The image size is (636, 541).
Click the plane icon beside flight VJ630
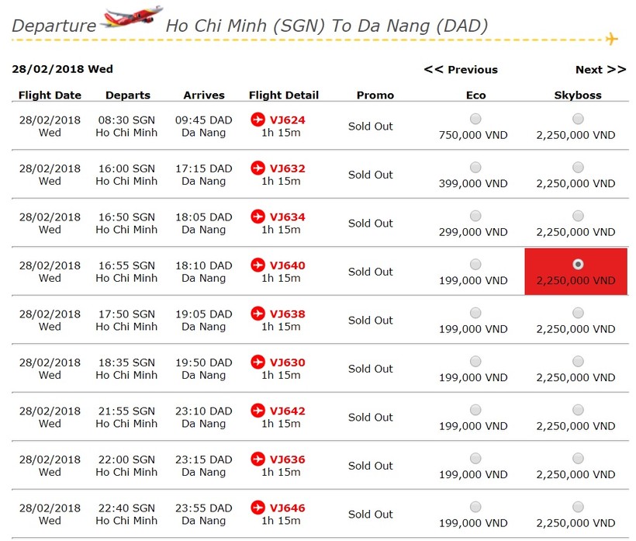258,362
